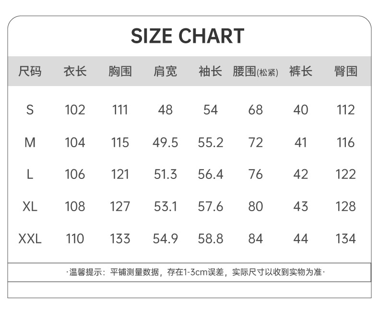
Task: Select the 裤长 column header
Action: coord(301,72)
